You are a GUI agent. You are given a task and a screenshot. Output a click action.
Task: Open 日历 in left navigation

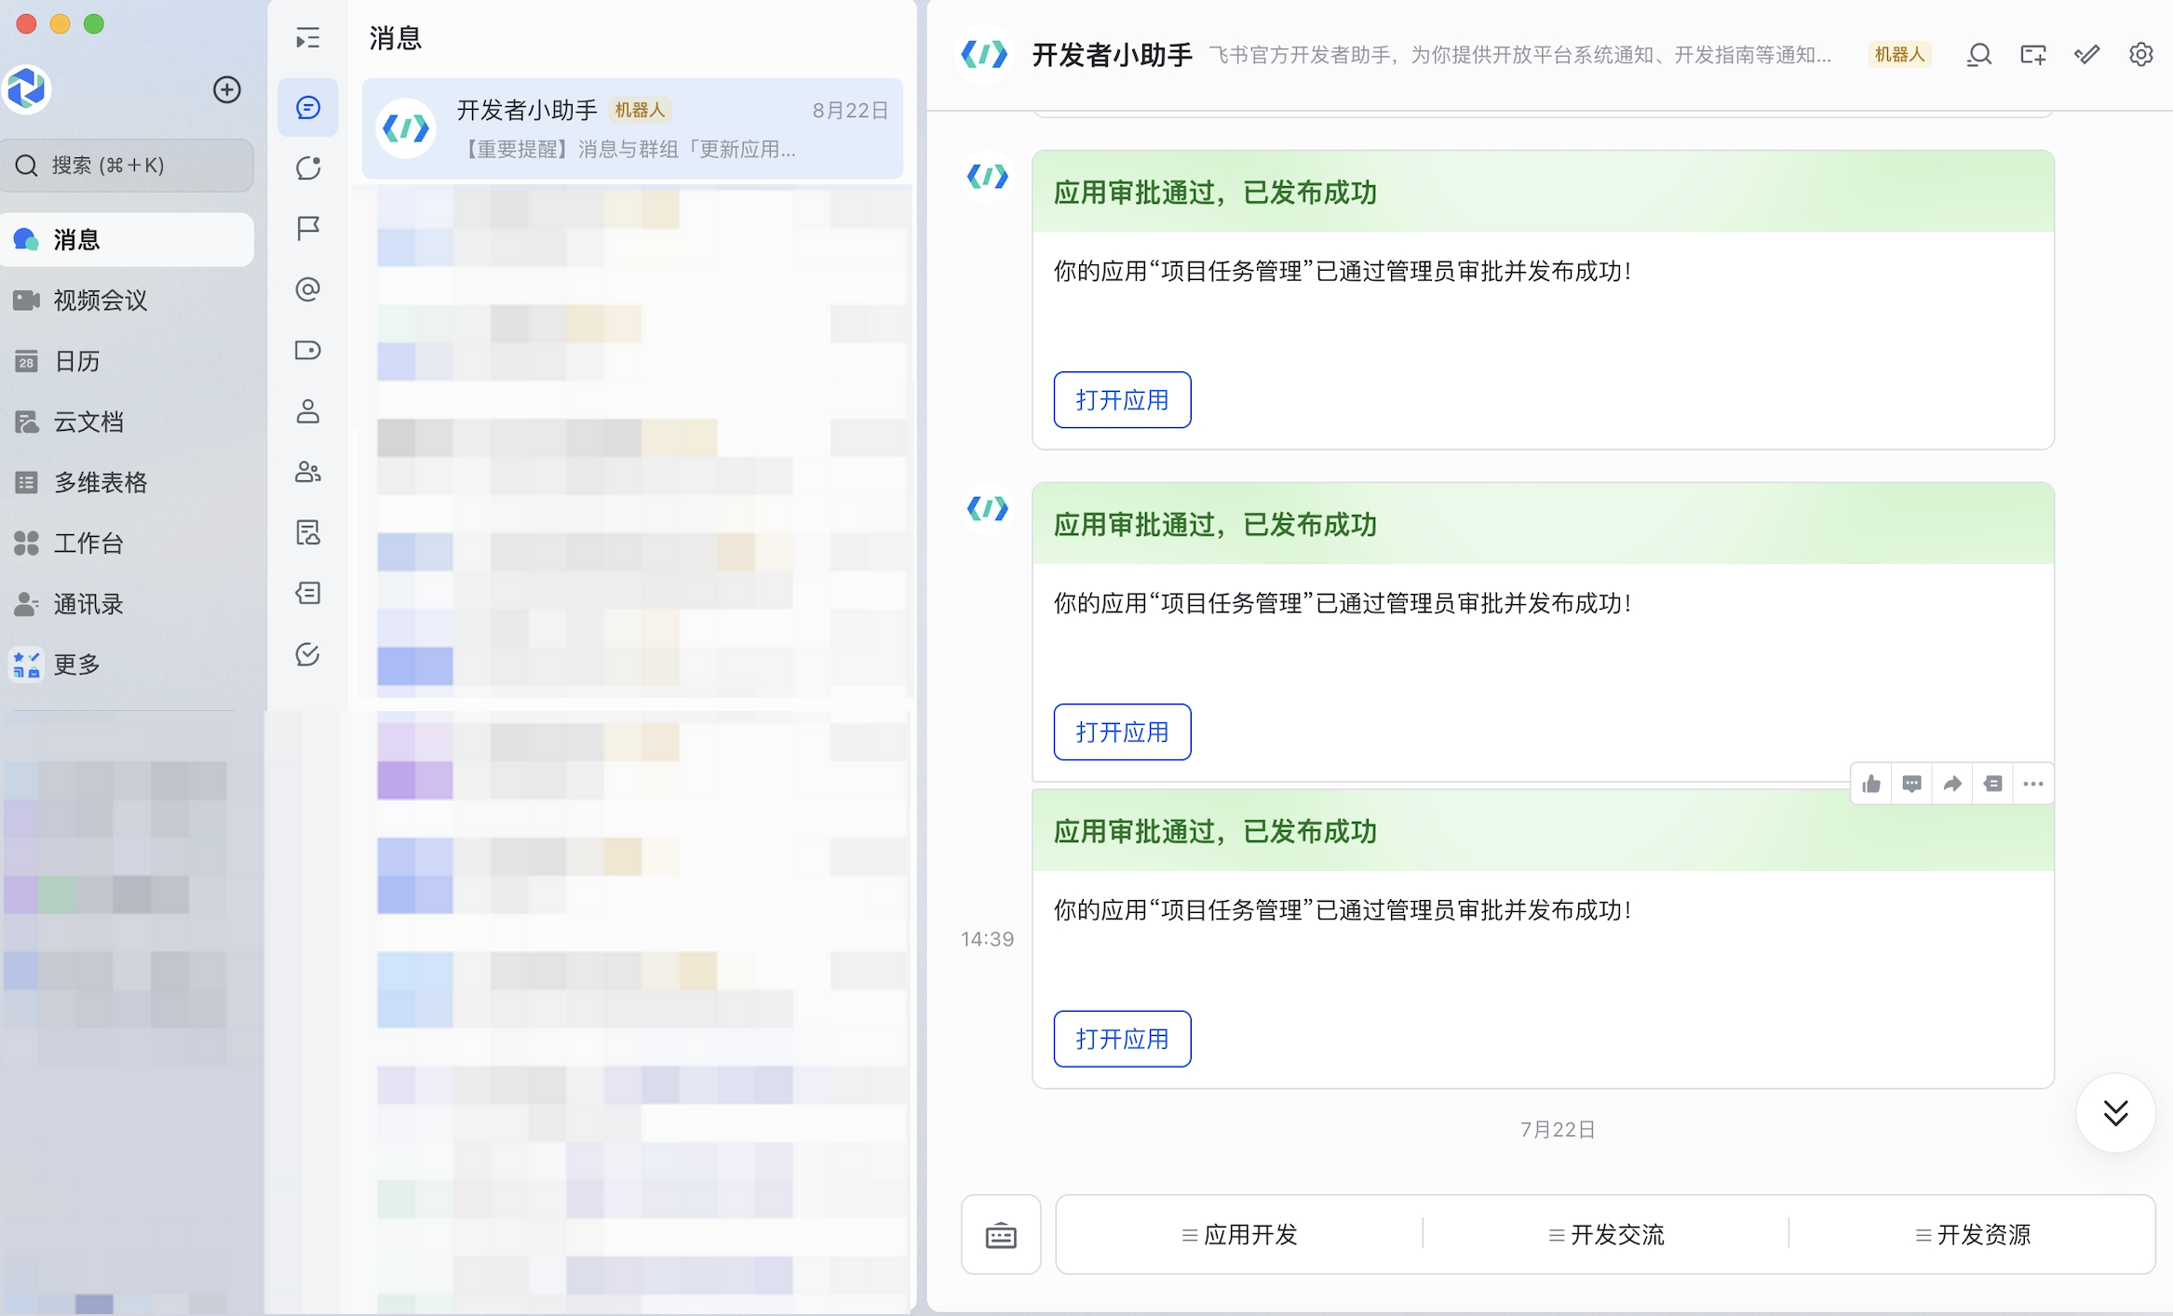[128, 361]
